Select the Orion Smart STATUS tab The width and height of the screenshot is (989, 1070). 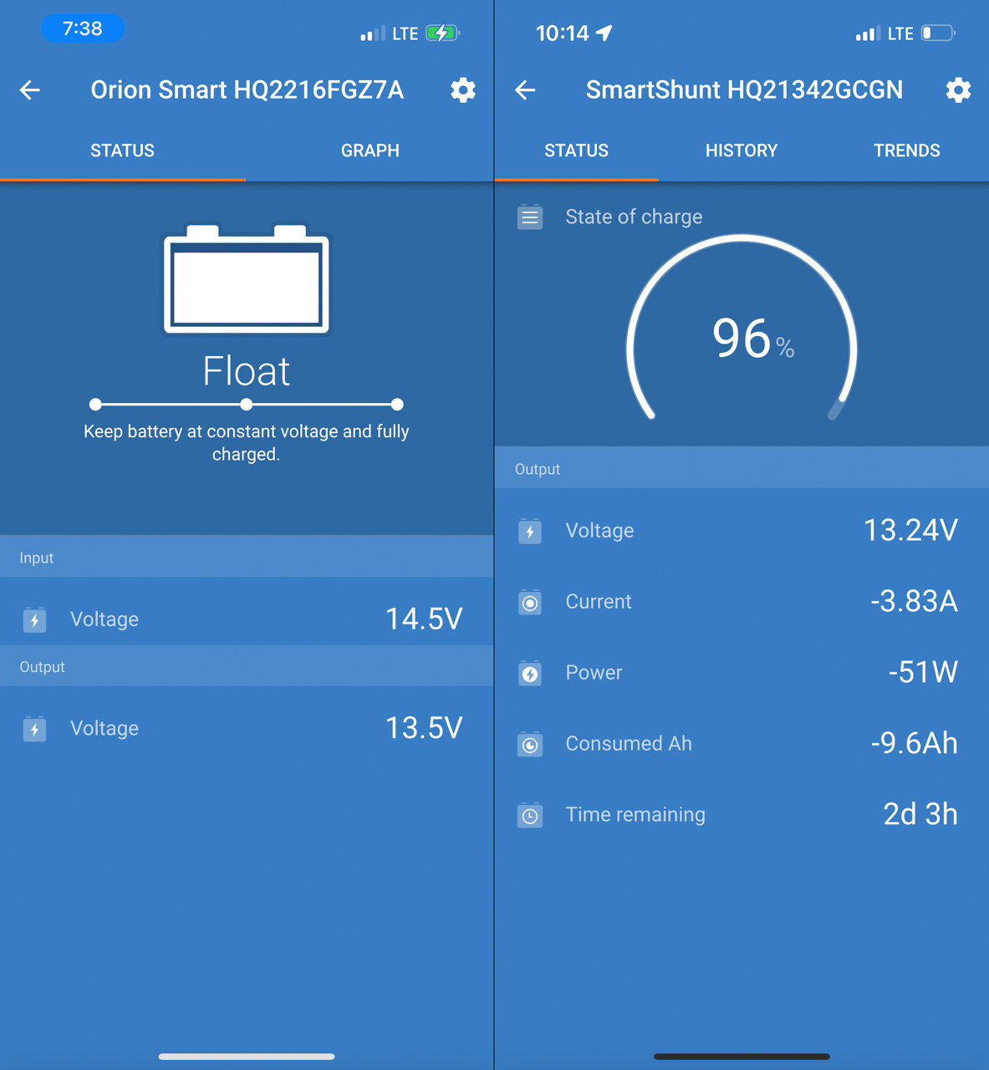click(122, 151)
